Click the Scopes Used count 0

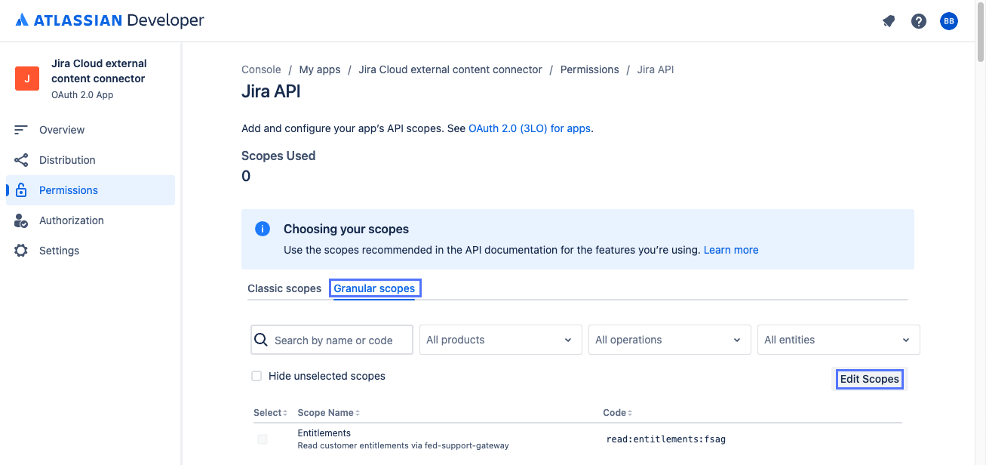click(246, 177)
